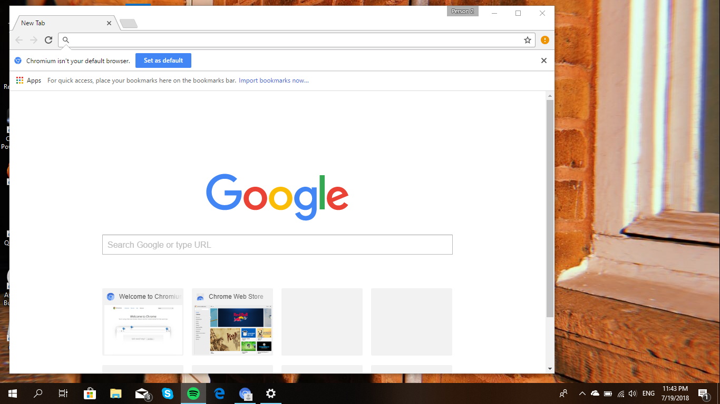Open the Person 2 profile button

[463, 12]
